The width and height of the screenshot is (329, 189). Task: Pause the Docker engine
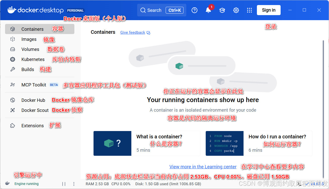pos(64,184)
